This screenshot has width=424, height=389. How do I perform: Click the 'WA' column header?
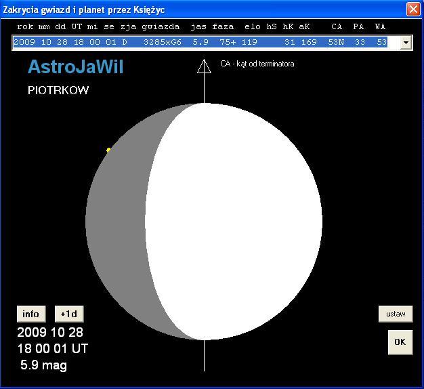click(x=380, y=26)
